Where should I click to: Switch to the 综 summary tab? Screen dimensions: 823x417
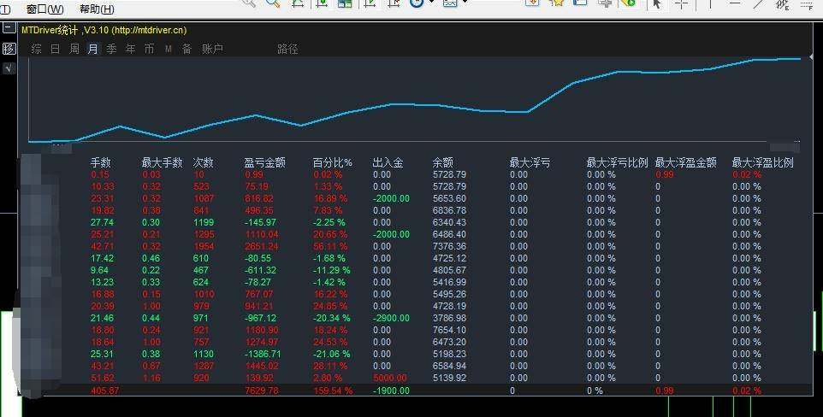click(x=36, y=49)
